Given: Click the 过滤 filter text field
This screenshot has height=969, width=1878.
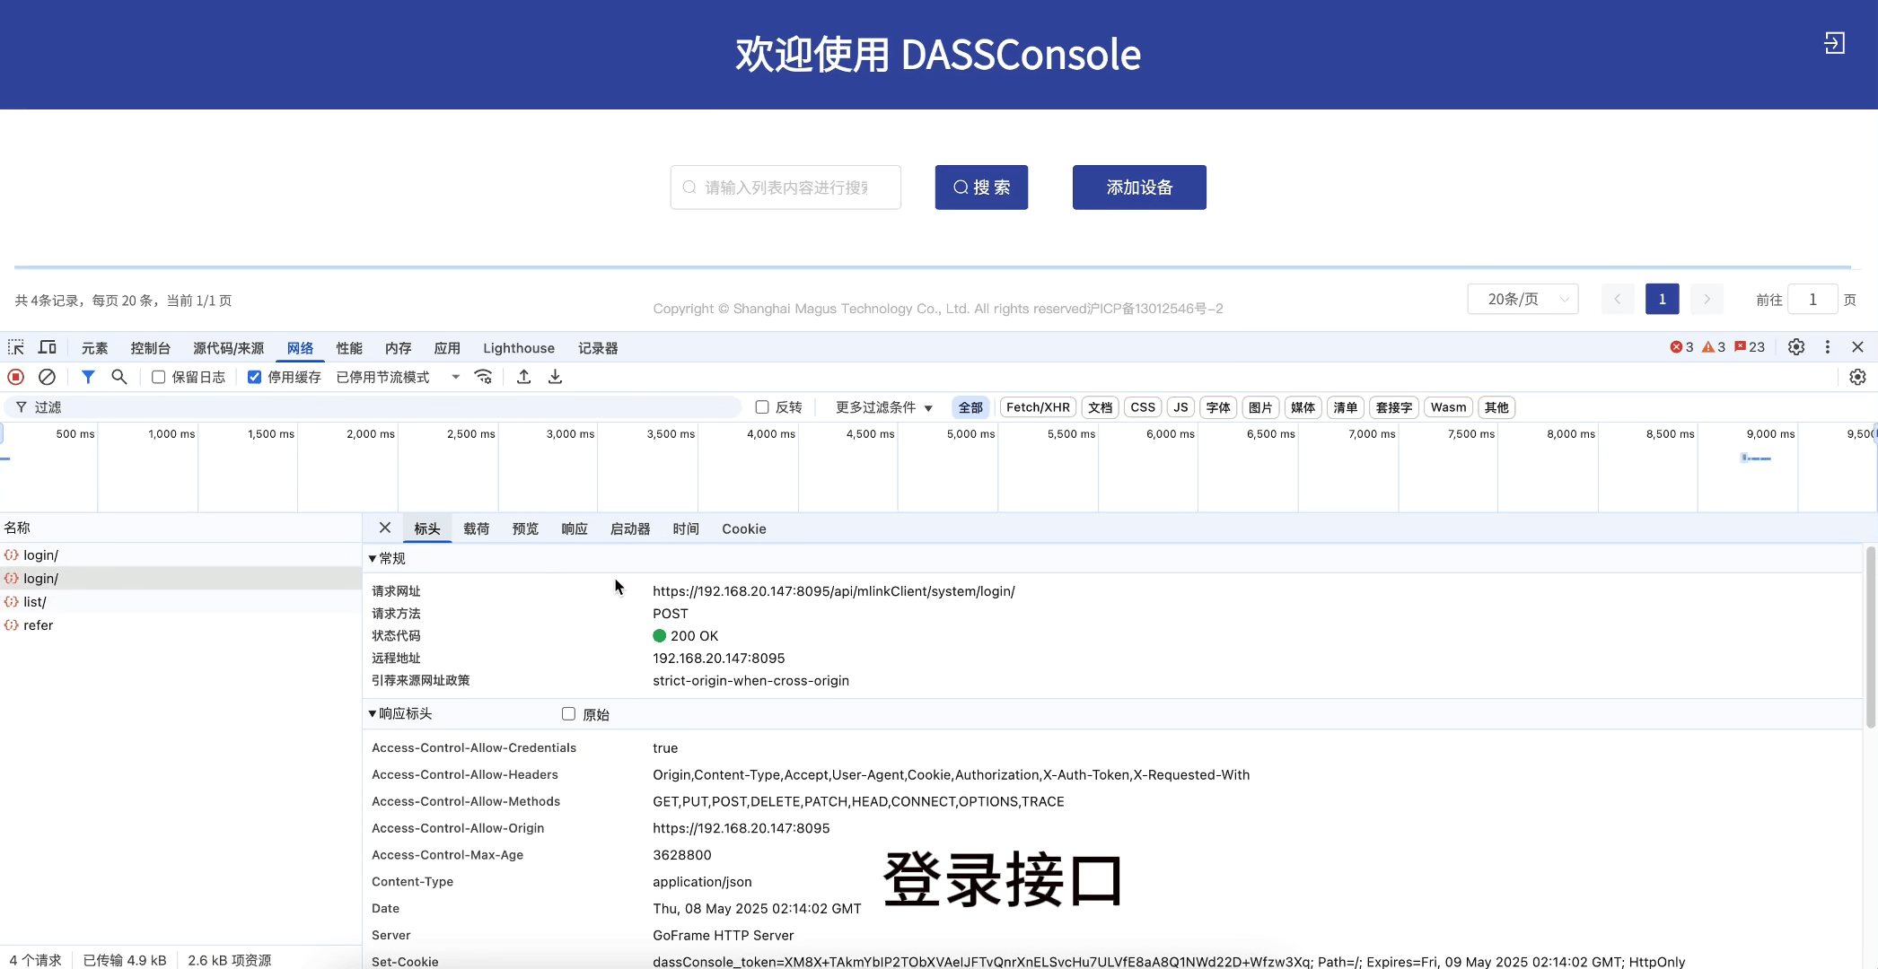Looking at the screenshot, I should 373,407.
